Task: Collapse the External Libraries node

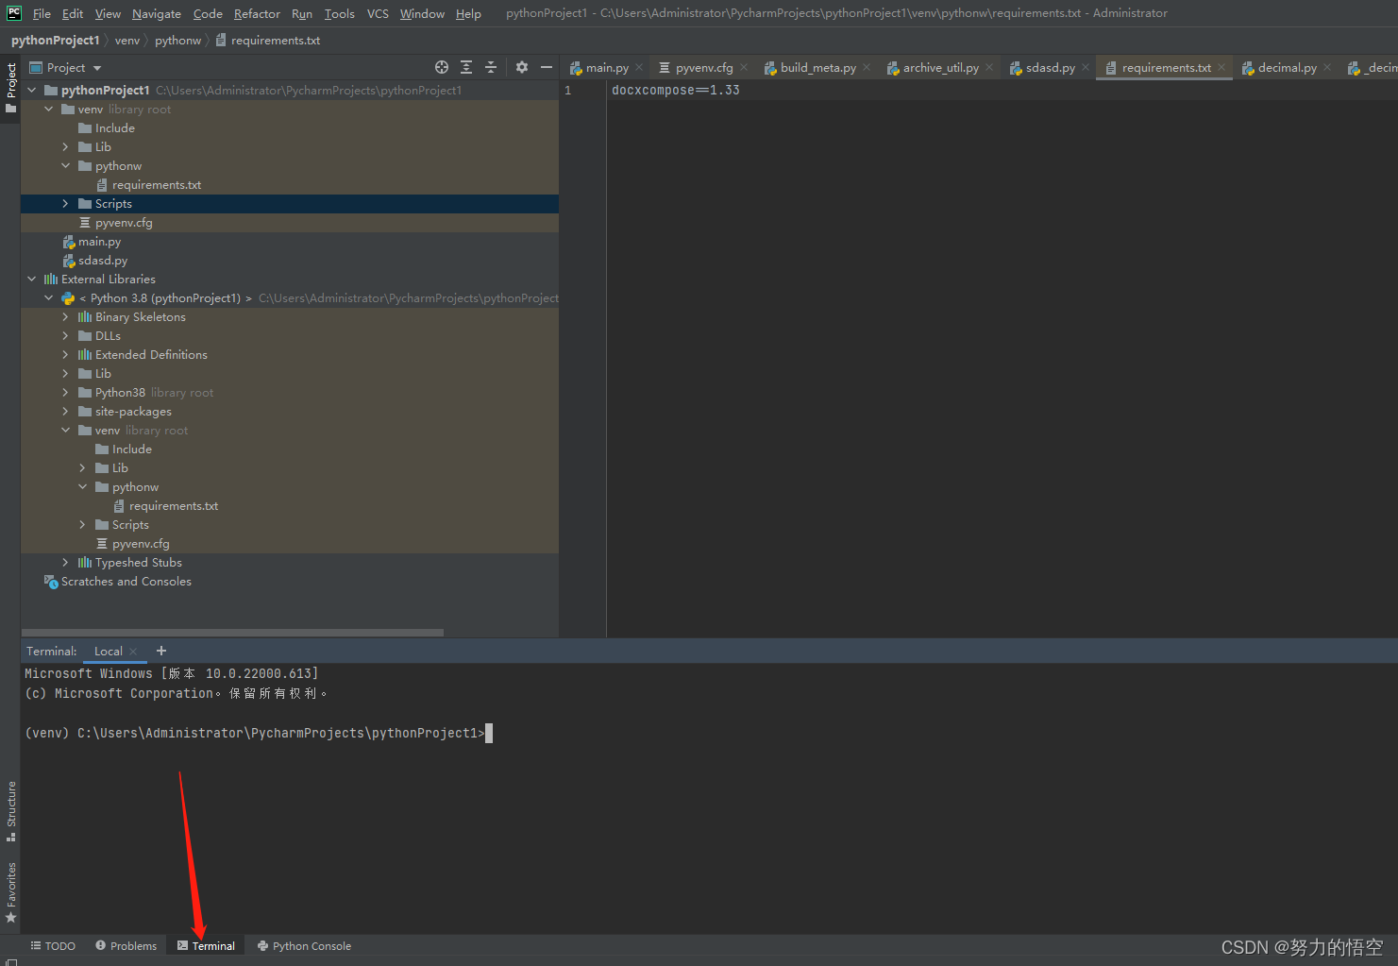Action: (31, 279)
